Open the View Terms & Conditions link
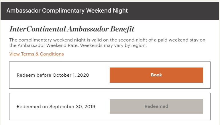Viewport: 220px width, 125px height. [36, 54]
